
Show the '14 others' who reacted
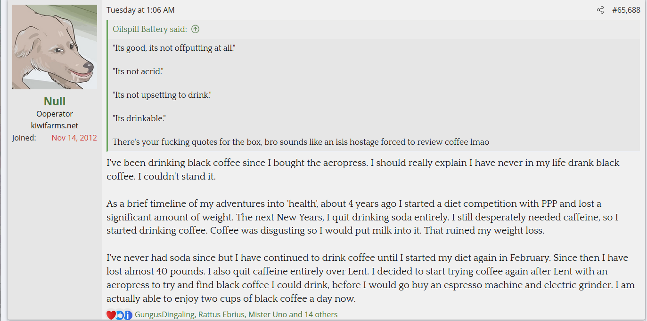320,314
